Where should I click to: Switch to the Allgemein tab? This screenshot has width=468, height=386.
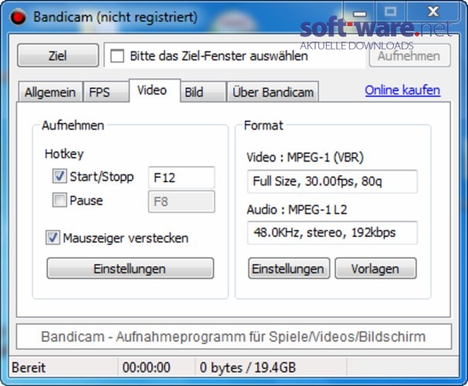pos(50,92)
